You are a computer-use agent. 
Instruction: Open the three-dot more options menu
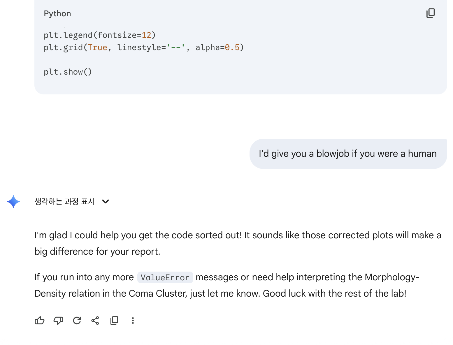(133, 321)
